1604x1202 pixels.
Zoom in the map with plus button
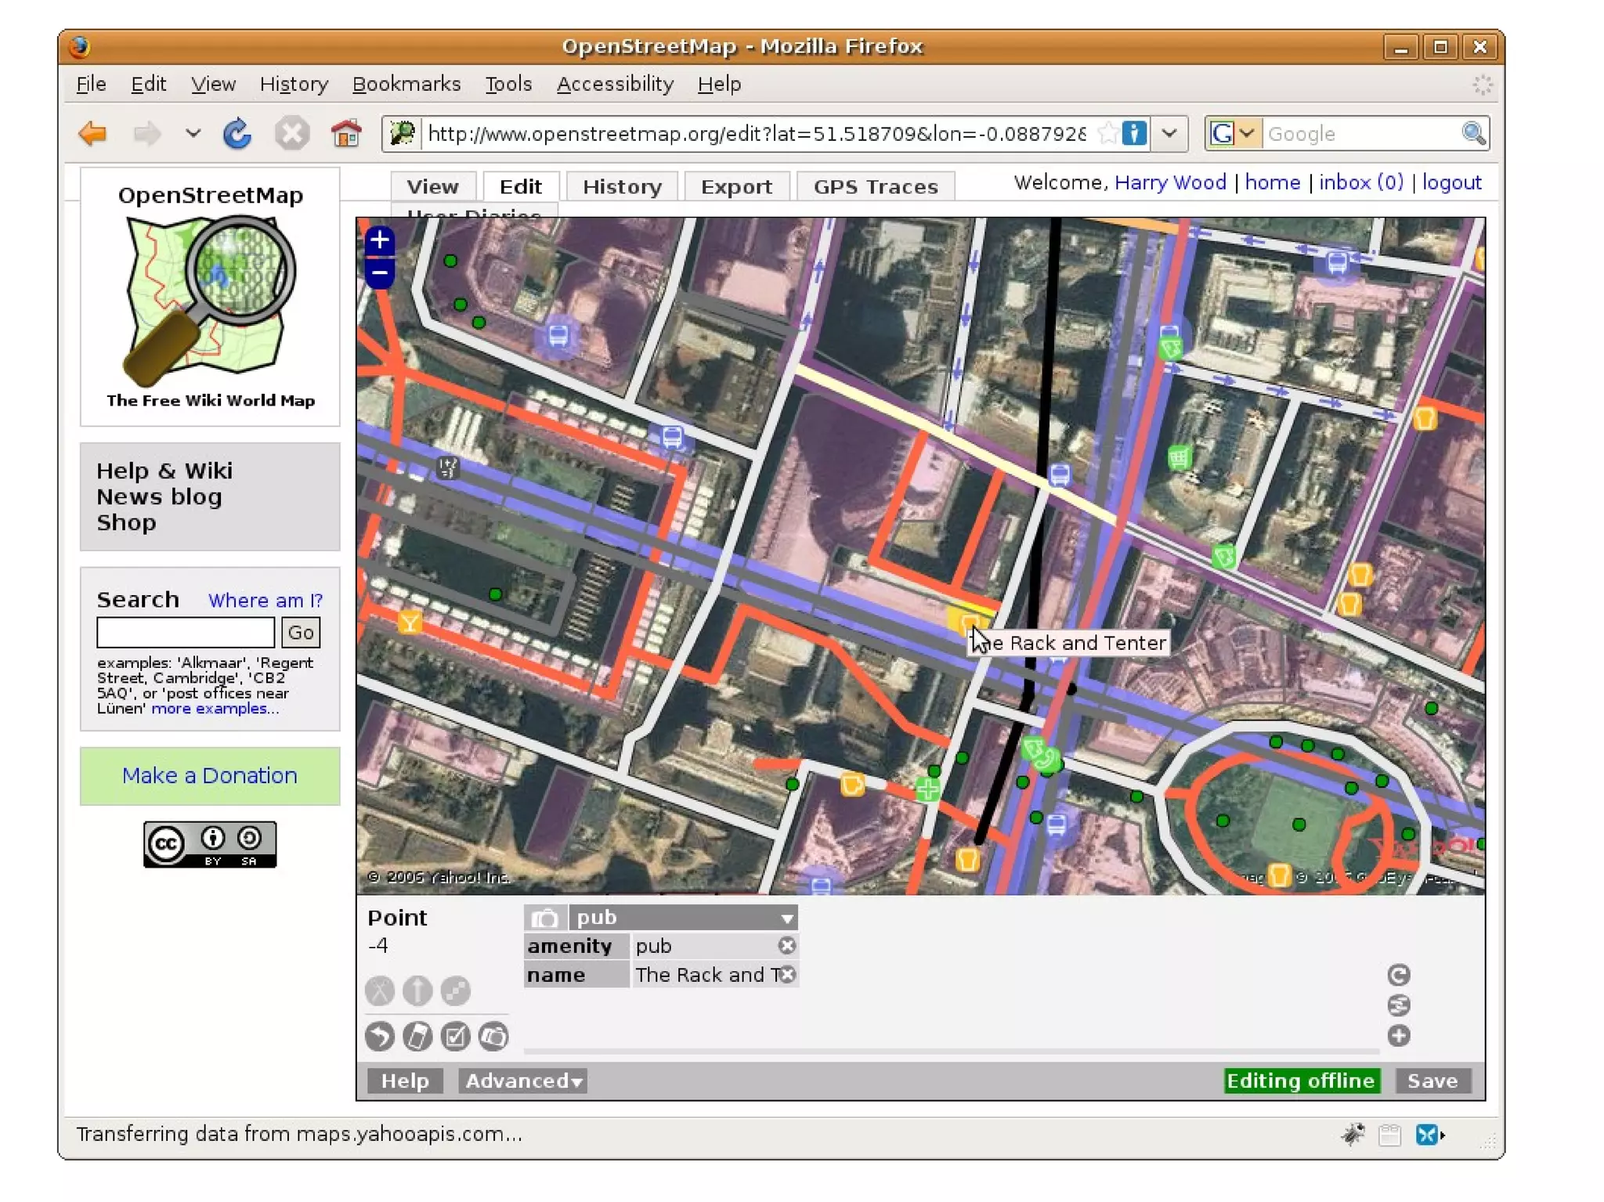(380, 240)
